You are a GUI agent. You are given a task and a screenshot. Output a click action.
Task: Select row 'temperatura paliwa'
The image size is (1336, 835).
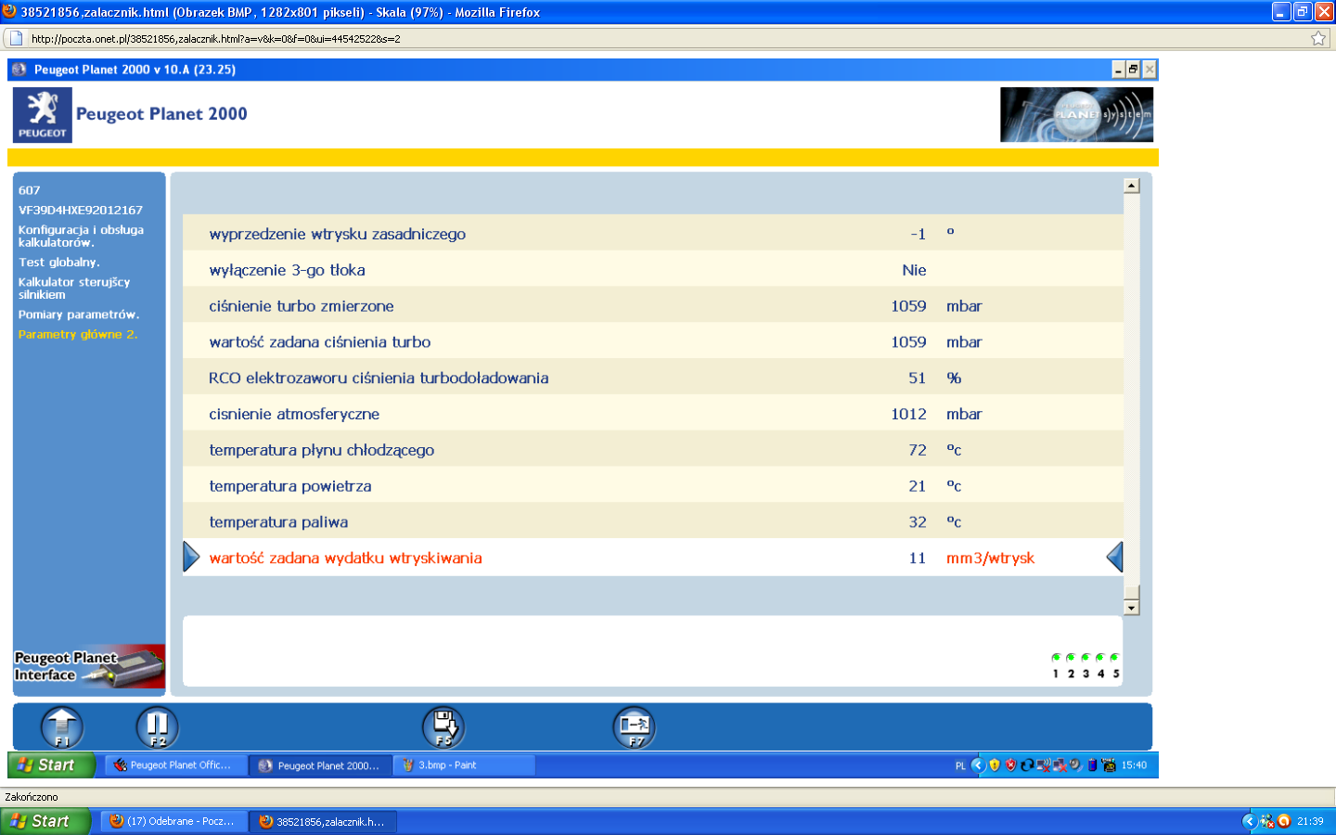653,521
